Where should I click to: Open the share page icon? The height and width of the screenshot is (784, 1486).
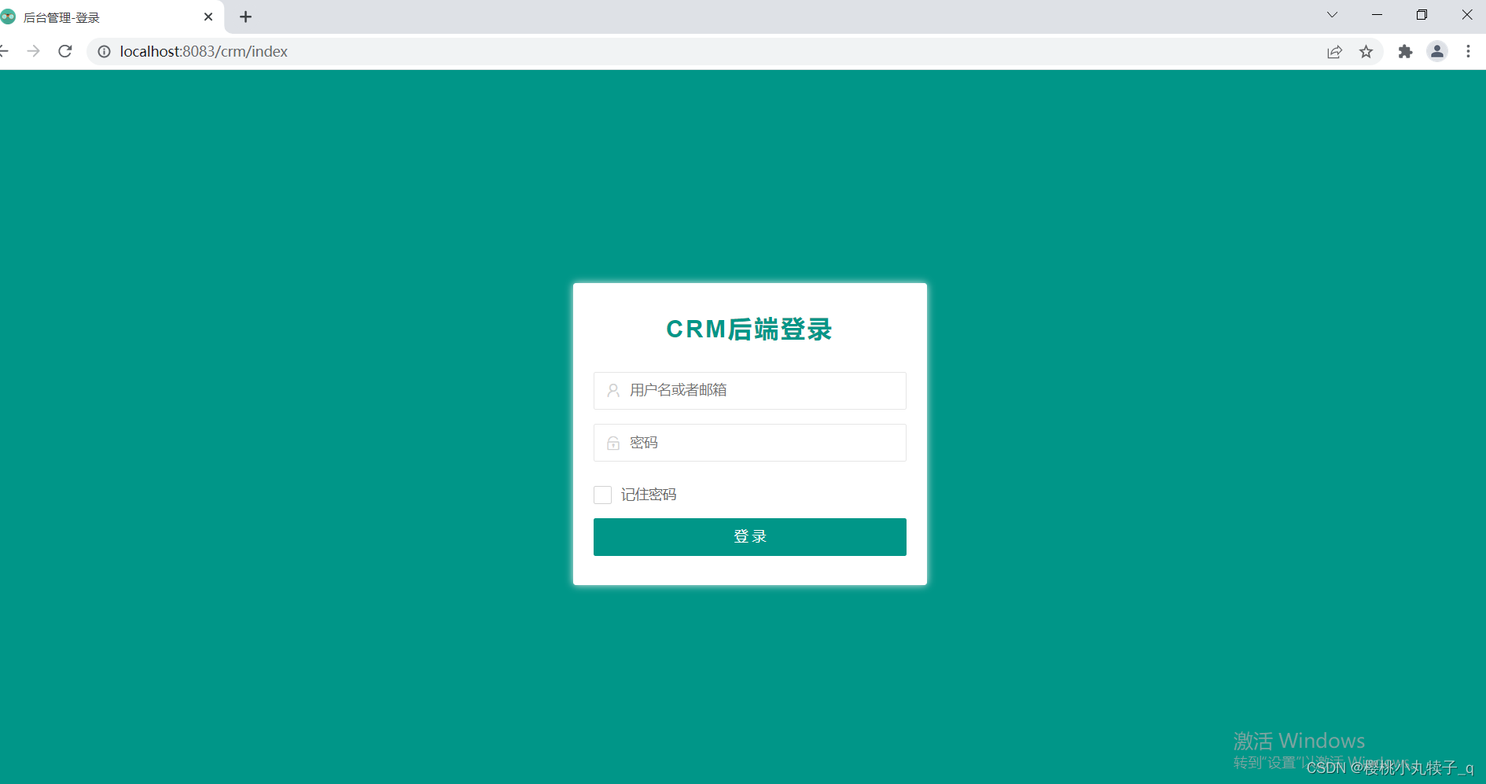coord(1334,51)
